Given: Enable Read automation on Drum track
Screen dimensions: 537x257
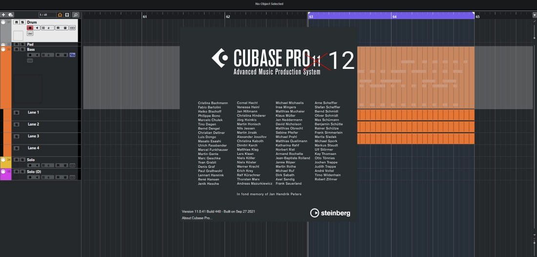Looking at the screenshot, I should (x=58, y=28).
